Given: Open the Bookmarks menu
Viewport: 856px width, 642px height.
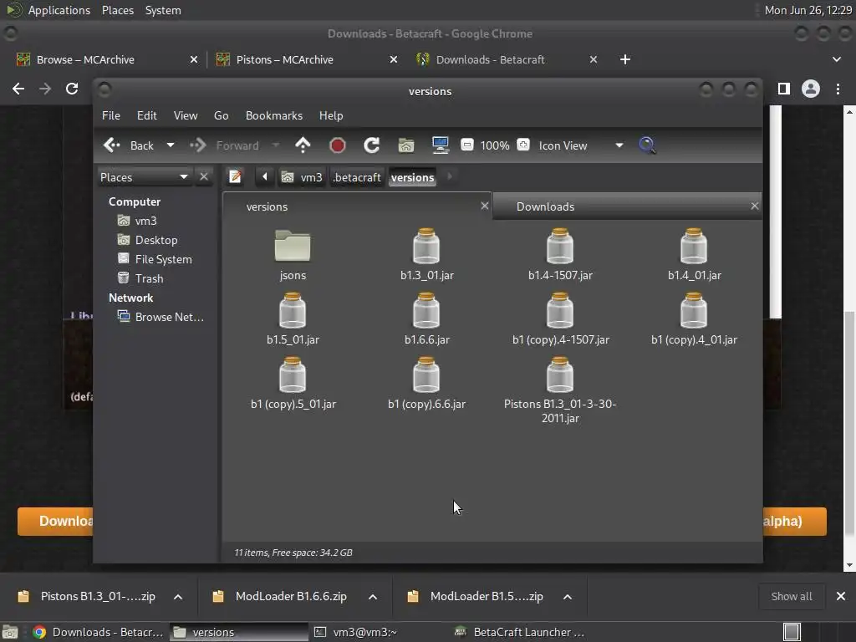Looking at the screenshot, I should (274, 115).
